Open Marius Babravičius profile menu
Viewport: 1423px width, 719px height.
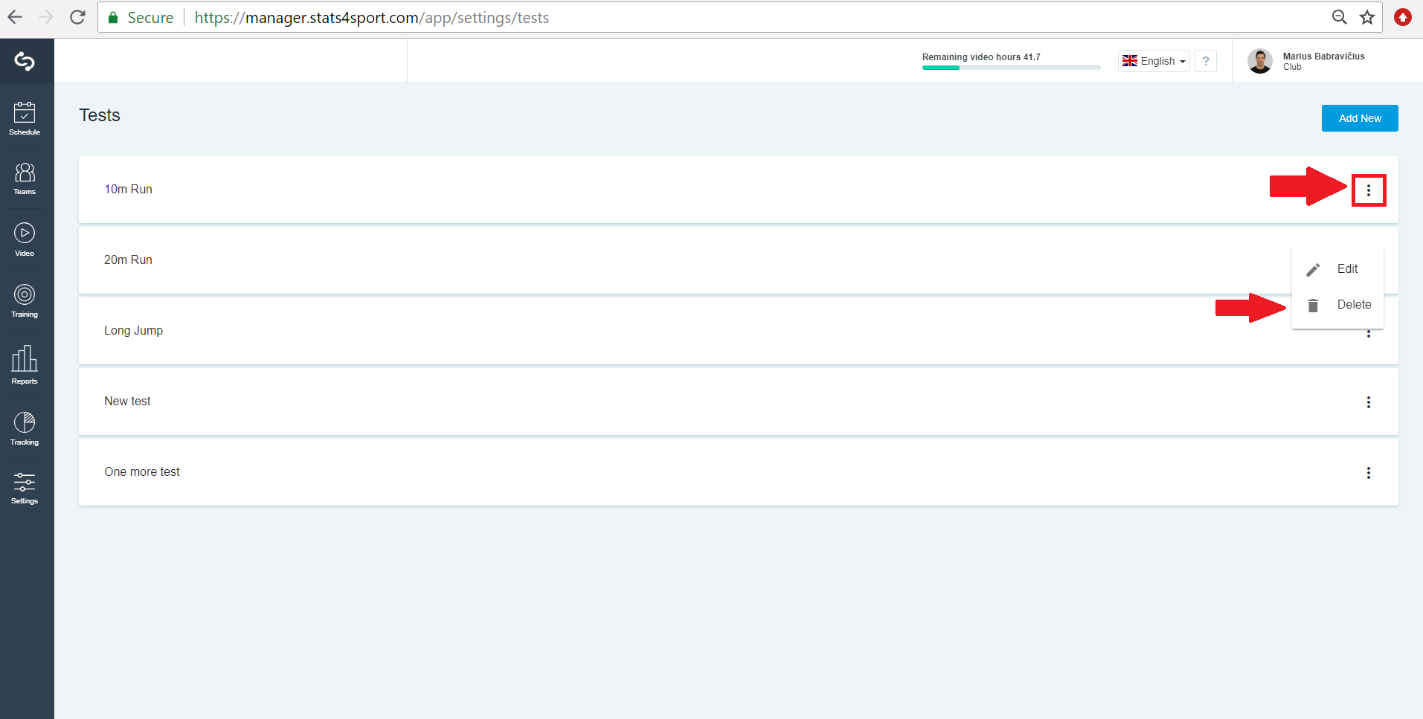pos(1308,61)
